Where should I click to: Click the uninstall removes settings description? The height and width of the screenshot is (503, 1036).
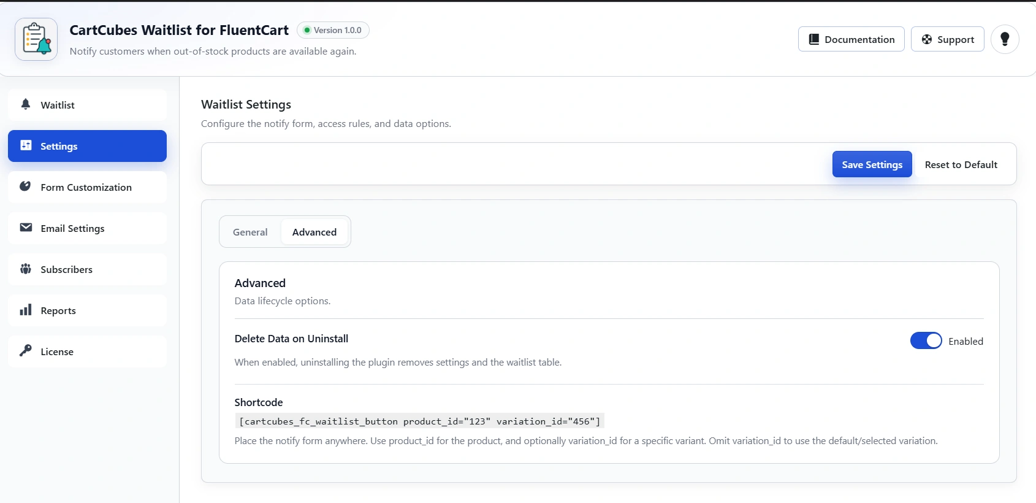pyautogui.click(x=398, y=362)
